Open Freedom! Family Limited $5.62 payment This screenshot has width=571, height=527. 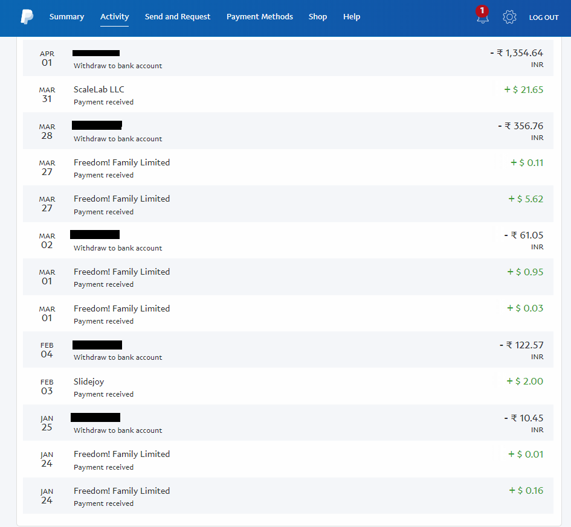tap(288, 204)
